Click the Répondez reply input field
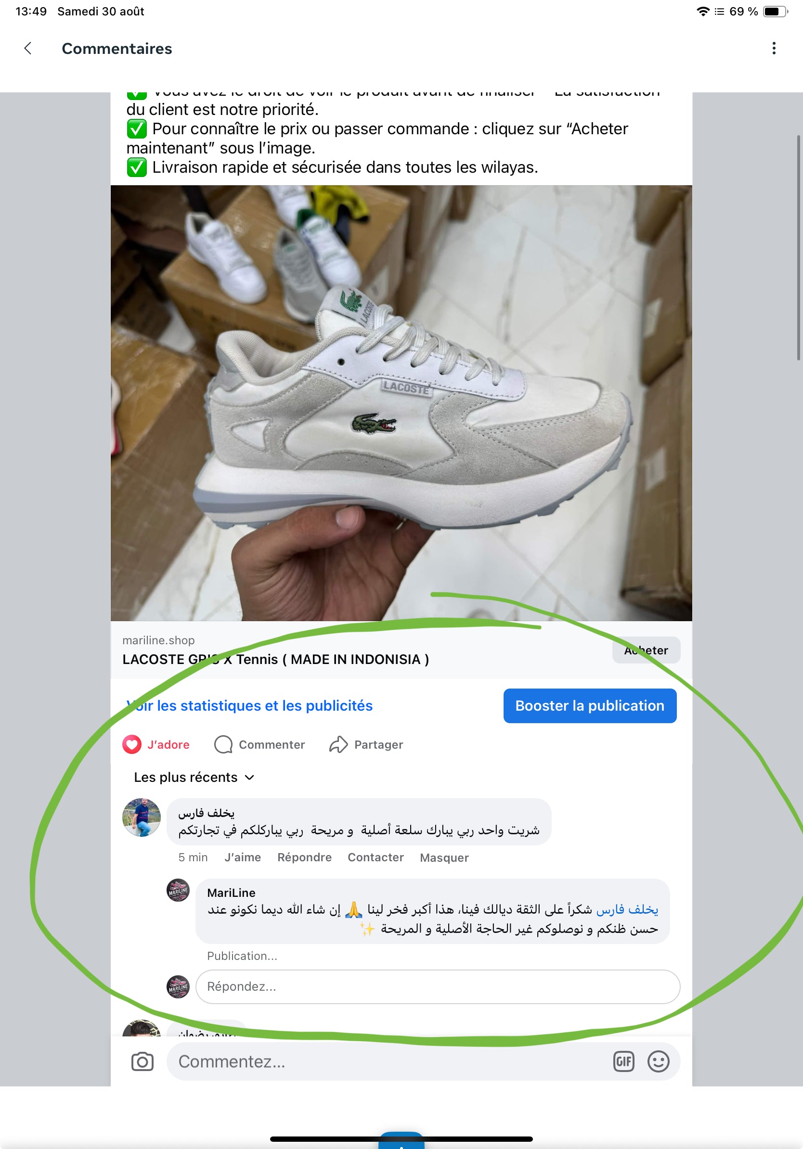 [438, 986]
